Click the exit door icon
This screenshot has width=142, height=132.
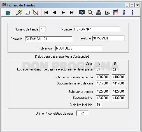click(x=8, y=13)
